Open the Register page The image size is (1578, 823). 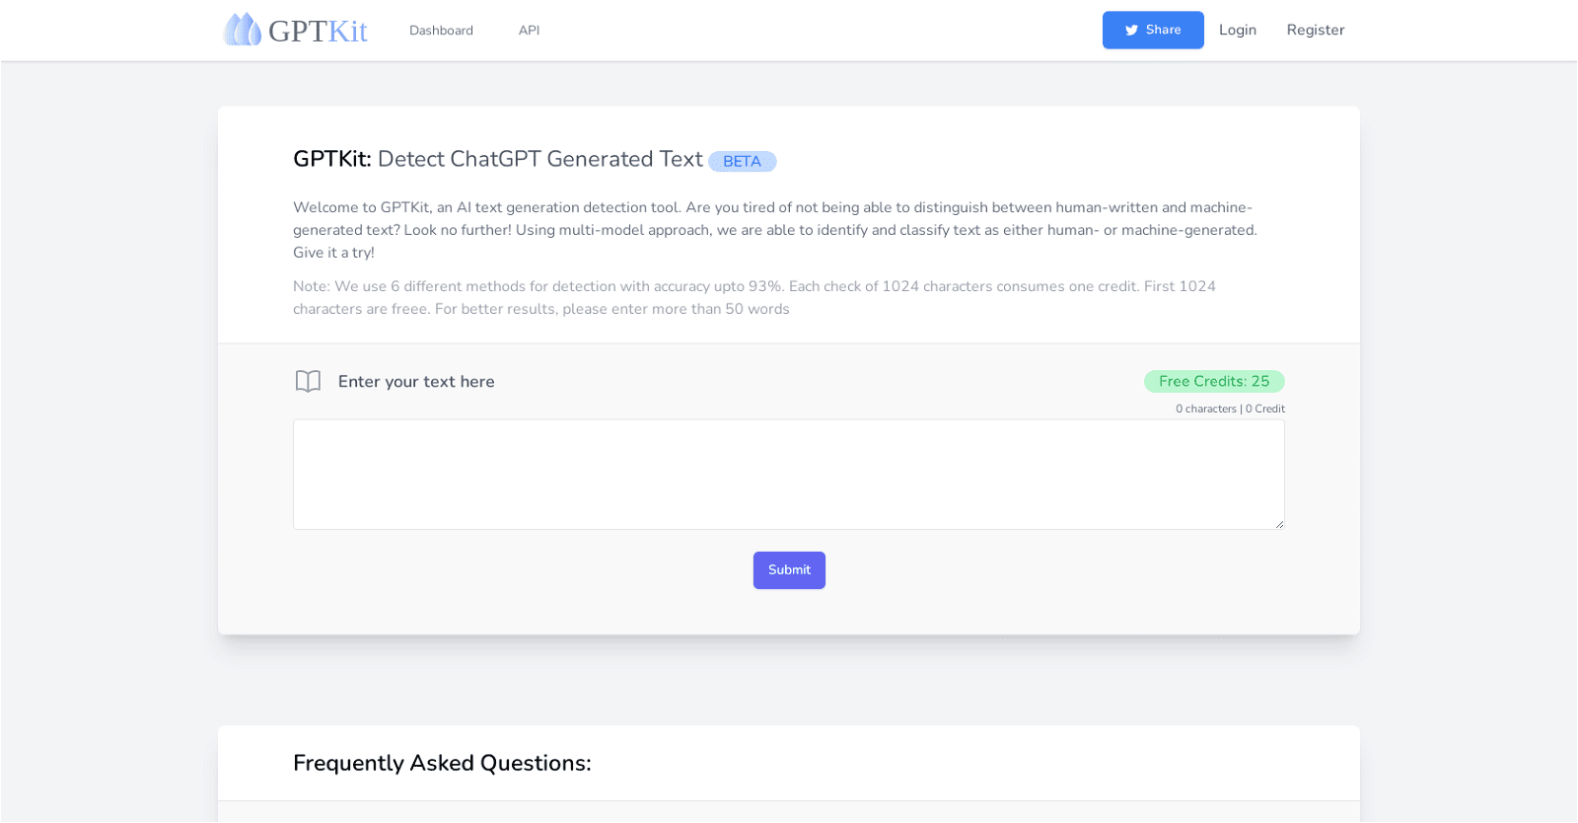1314,30
